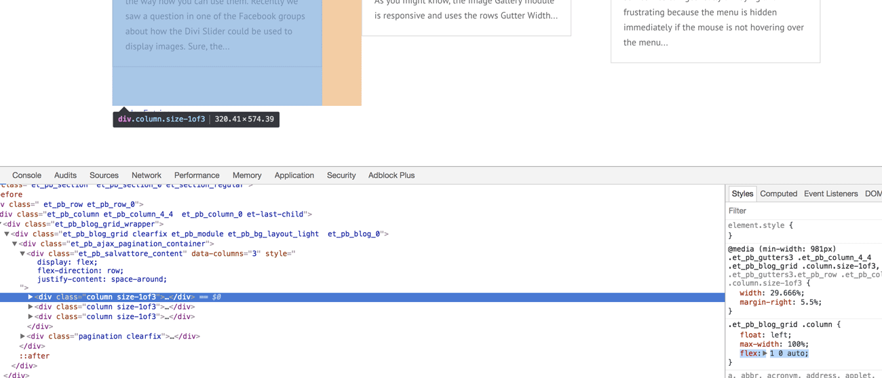Click the Filter field in Styles
This screenshot has width=882, height=378.
click(801, 211)
